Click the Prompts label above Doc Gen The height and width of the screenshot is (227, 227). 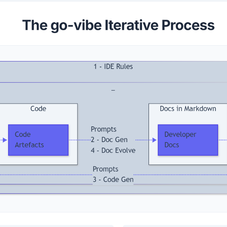(x=104, y=129)
